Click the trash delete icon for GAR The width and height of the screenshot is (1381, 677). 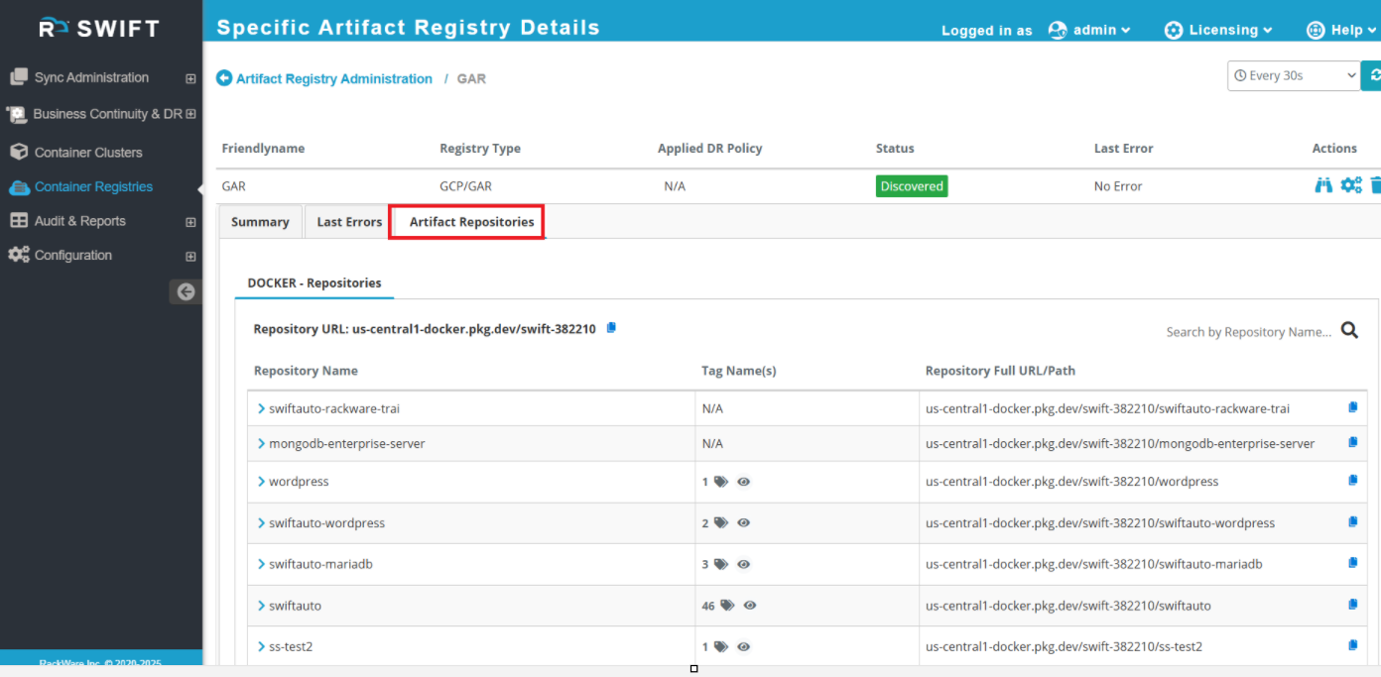pos(1375,185)
